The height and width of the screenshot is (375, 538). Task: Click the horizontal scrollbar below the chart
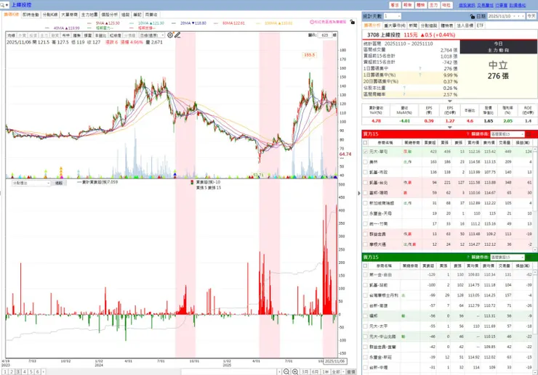[228, 371]
